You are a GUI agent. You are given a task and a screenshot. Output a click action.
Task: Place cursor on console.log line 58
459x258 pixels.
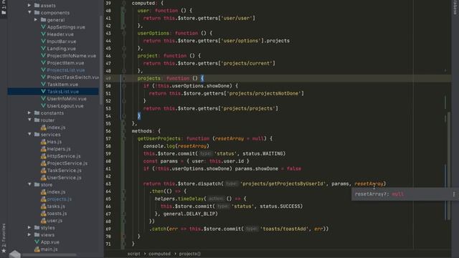(x=176, y=146)
